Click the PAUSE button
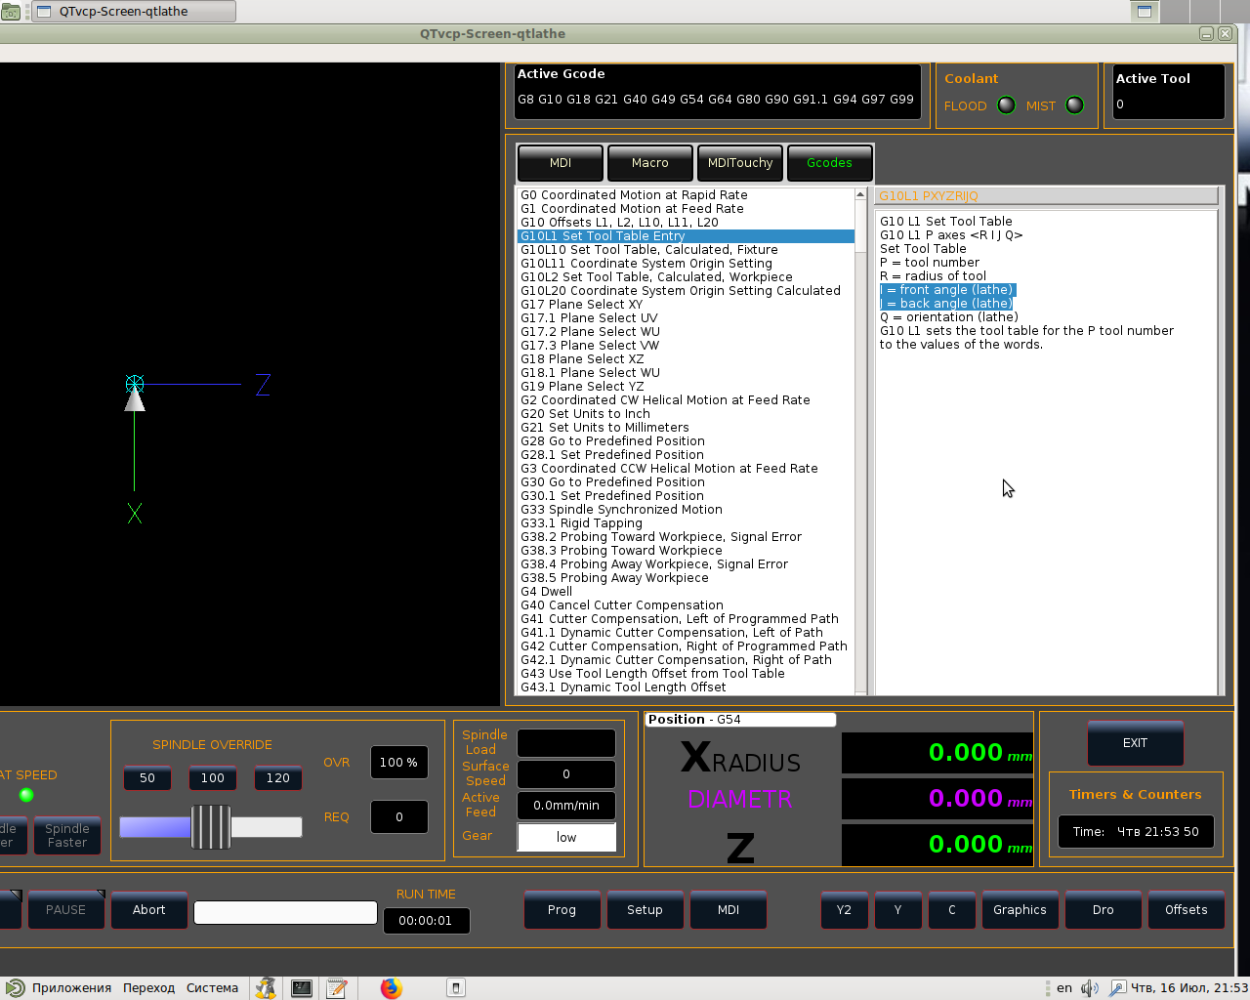The height and width of the screenshot is (1000, 1250). tap(65, 910)
